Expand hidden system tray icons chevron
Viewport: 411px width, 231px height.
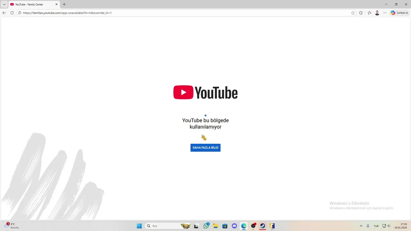(x=361, y=226)
